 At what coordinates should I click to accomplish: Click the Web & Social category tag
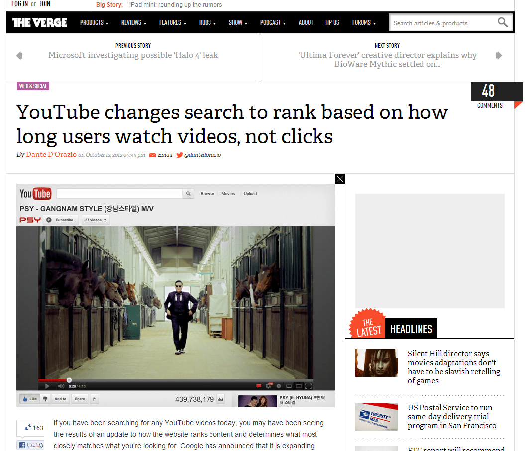pos(33,86)
